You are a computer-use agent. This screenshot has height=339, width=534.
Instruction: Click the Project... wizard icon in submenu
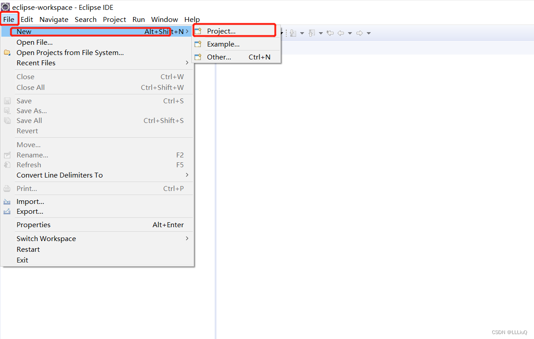click(x=198, y=31)
